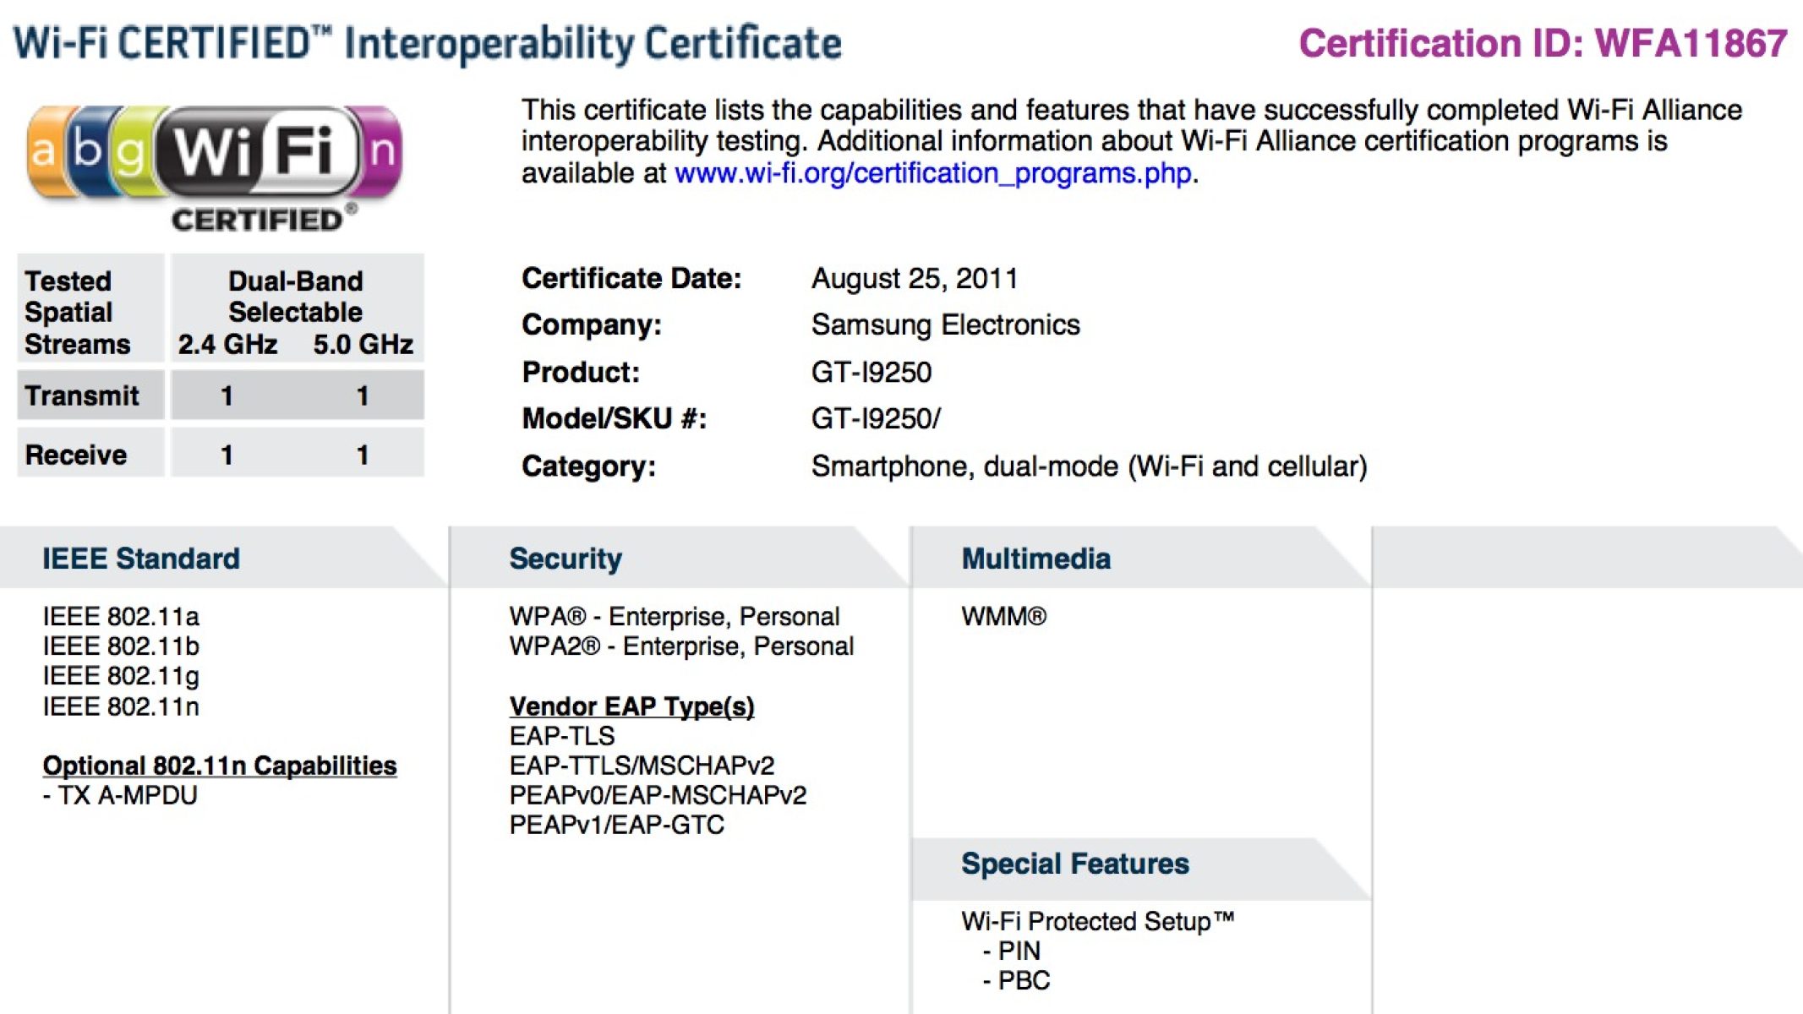This screenshot has width=1803, height=1014.
Task: Select the Multimedia section header
Action: tap(1035, 559)
